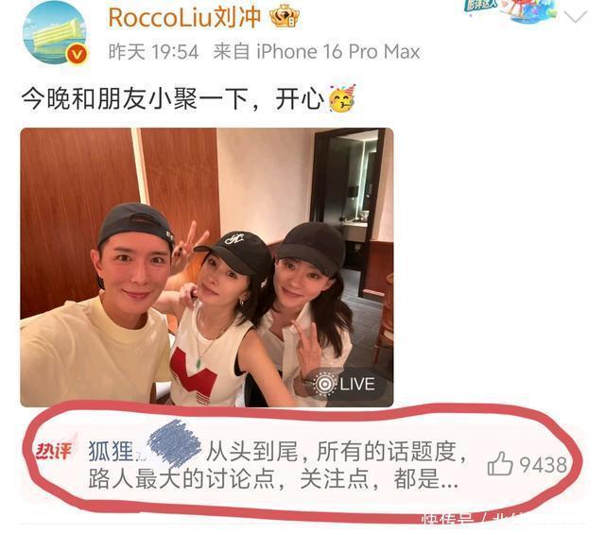Open the group selfie photo
The width and height of the screenshot is (605, 535).
207,267
